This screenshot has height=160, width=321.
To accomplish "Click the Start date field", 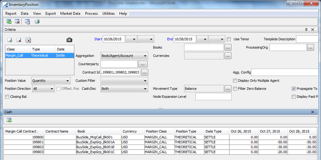I will click(x=114, y=39).
